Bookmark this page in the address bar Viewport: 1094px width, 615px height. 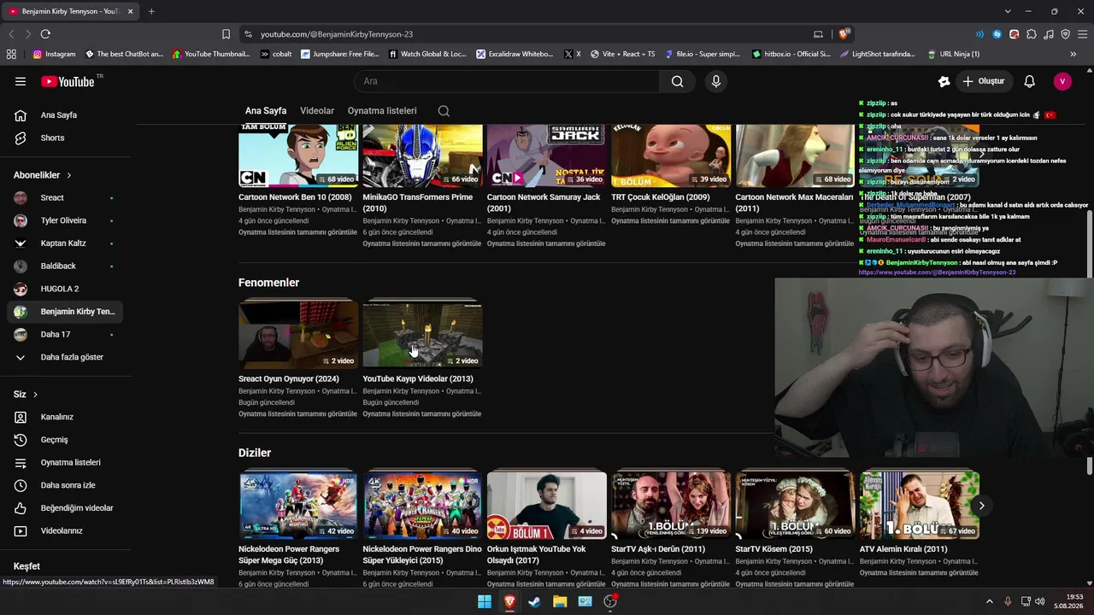pos(226,34)
